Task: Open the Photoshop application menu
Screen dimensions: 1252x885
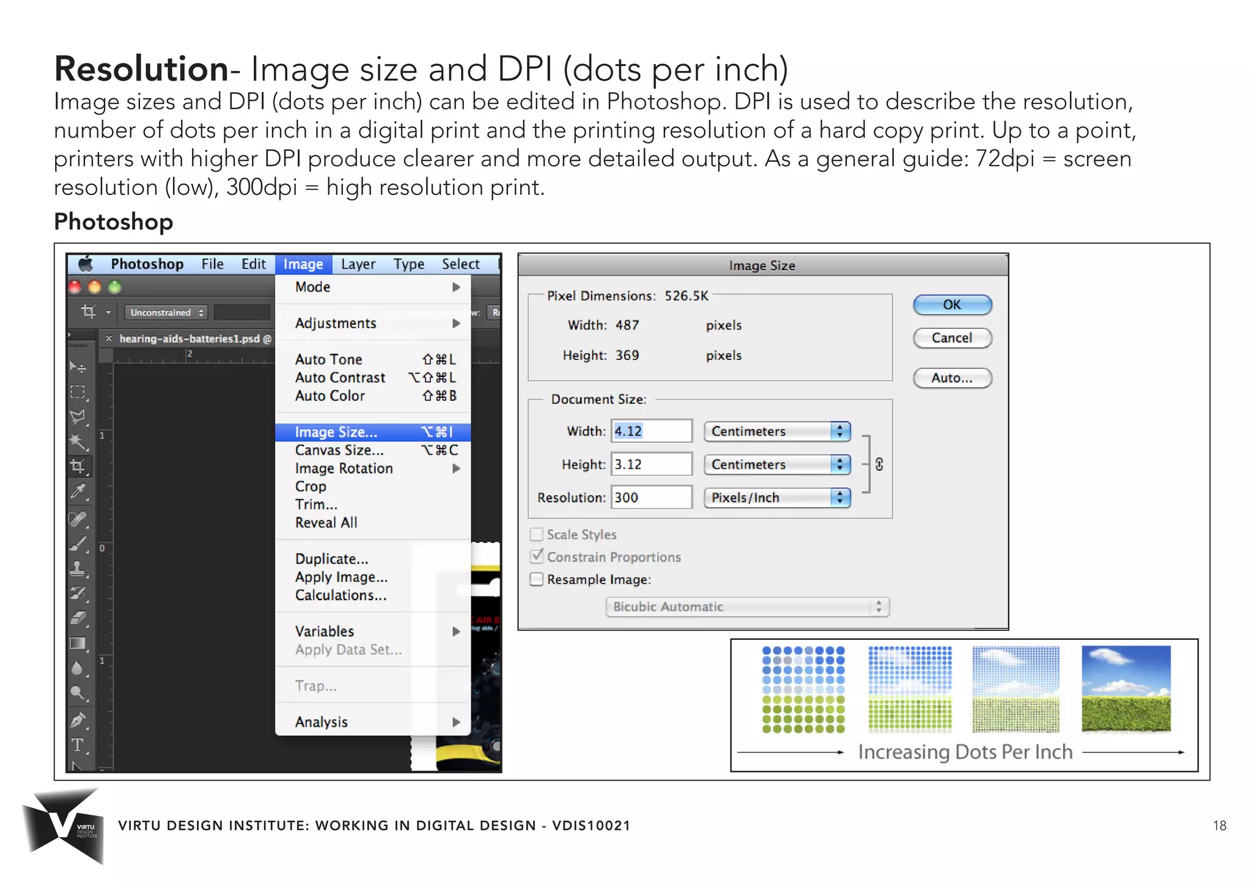Action: [x=147, y=264]
